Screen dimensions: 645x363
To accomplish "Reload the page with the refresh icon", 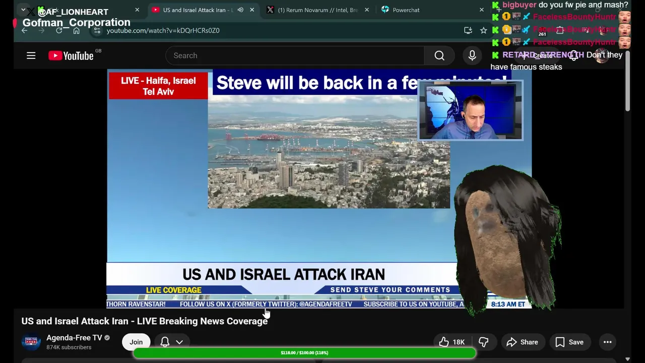I will [x=59, y=30].
